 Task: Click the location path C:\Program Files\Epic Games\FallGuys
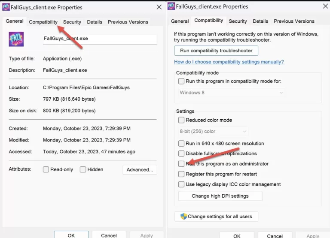(x=86, y=87)
